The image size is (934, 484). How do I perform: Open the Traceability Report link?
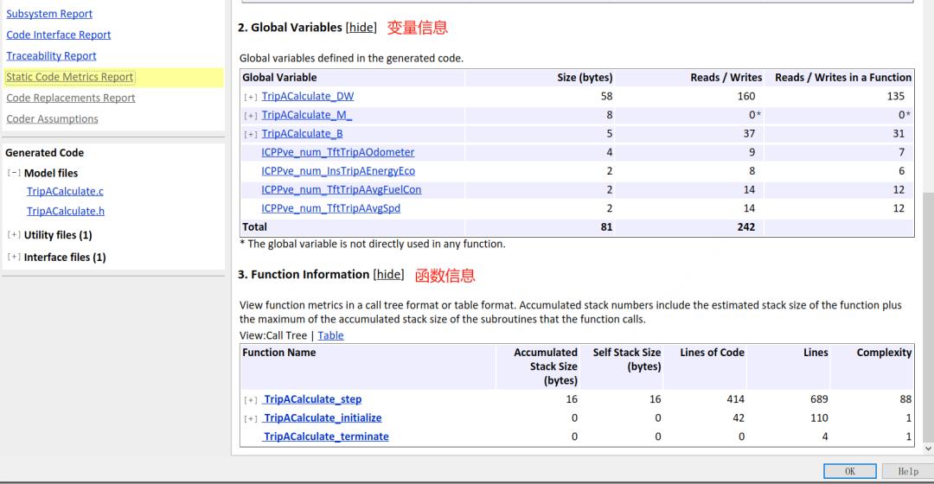pyautogui.click(x=51, y=56)
